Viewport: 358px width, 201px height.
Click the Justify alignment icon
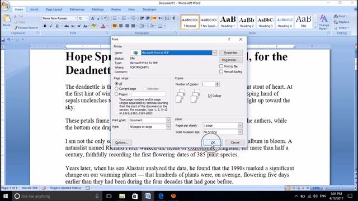coord(133,26)
